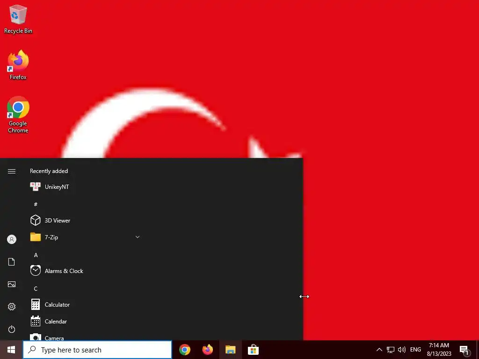
Task: Click the Power button icon
Action: click(x=12, y=329)
